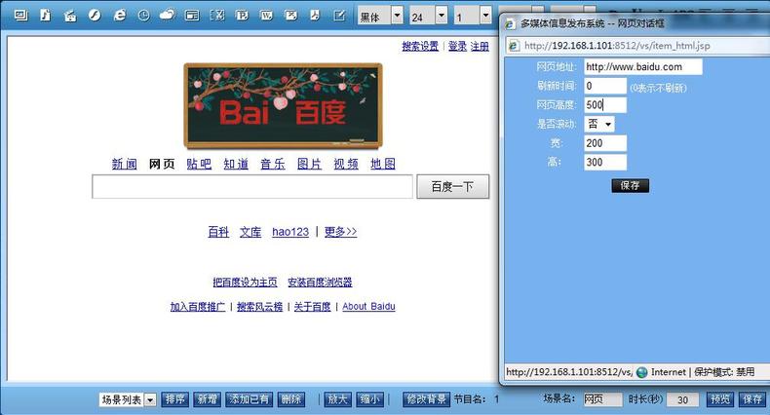Image resolution: width=770 pixels, height=415 pixels.
Task: Open the 图片 images link
Action: point(309,164)
